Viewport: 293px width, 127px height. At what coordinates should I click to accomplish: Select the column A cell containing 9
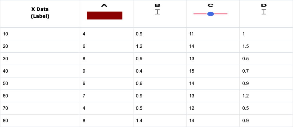84,71
